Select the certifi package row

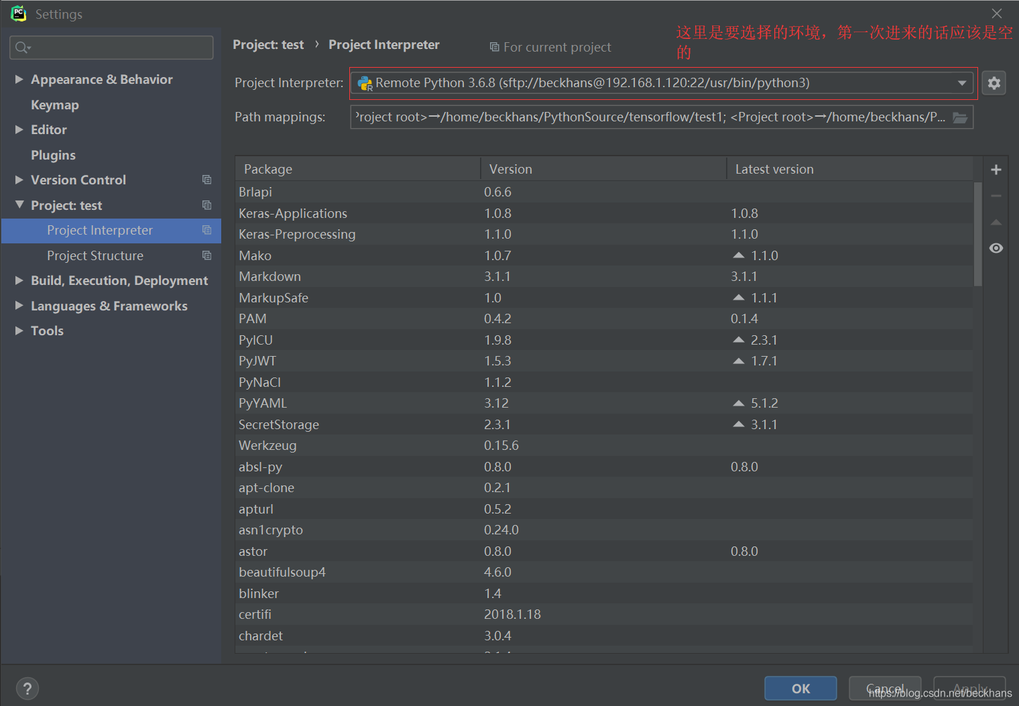[604, 614]
